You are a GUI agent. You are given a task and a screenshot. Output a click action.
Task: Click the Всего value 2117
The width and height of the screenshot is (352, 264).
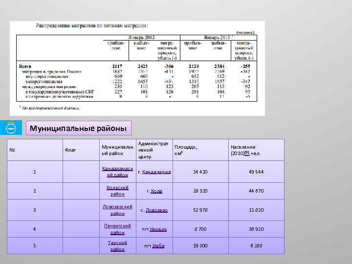coord(117,66)
